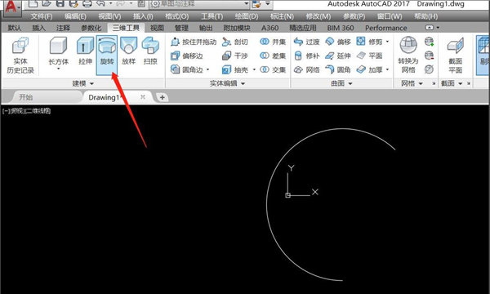Image resolution: width=490 pixels, height=294 pixels.
Task: Toggle the ribbon minimize button beside Performance tab
Action: [430, 28]
